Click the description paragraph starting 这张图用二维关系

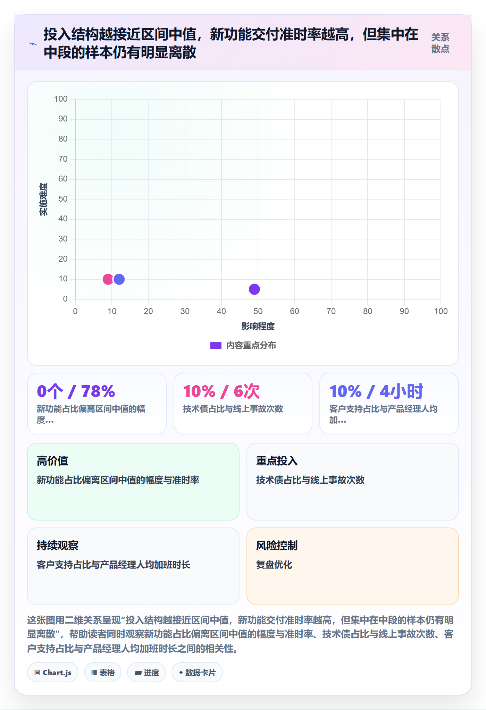point(241,634)
